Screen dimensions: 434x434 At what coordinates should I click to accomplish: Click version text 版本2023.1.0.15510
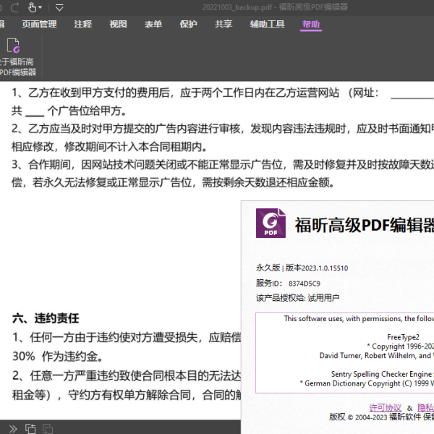(317, 268)
